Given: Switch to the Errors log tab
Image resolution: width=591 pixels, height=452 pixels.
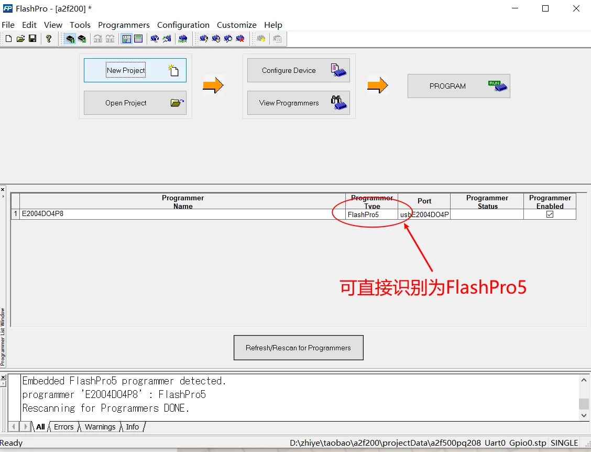Looking at the screenshot, I should pos(63,427).
